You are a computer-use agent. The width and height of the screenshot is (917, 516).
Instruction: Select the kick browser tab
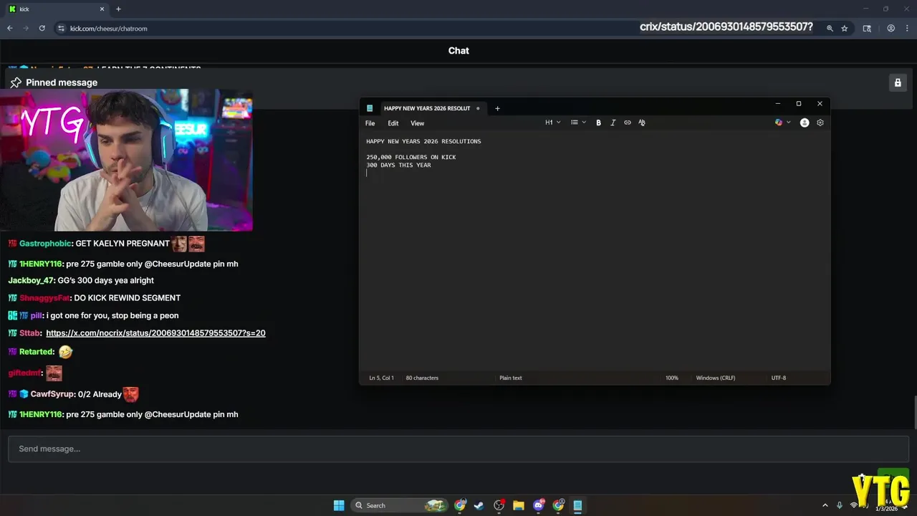pyautogui.click(x=56, y=9)
